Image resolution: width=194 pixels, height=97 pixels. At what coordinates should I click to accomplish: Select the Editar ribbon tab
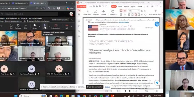coord(120,6)
